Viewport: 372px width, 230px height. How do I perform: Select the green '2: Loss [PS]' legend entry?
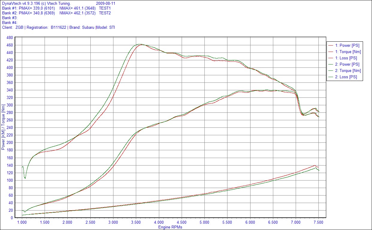346,77
